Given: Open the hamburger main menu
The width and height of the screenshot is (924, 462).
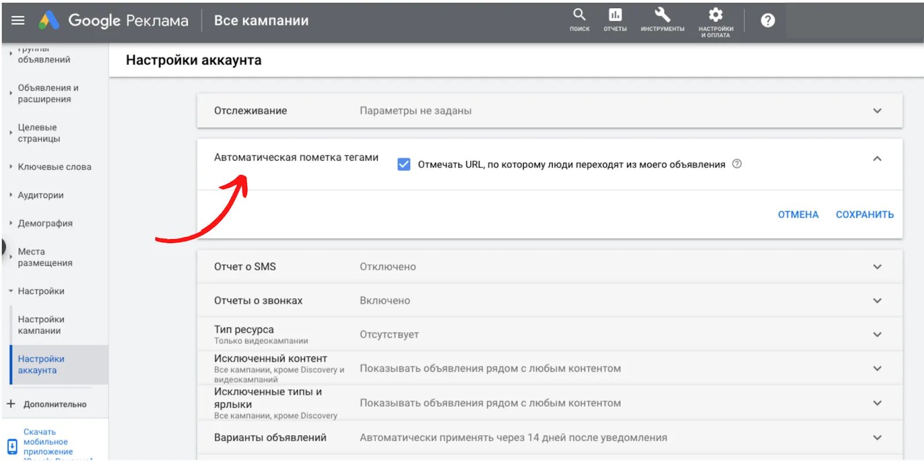Looking at the screenshot, I should pyautogui.click(x=18, y=20).
